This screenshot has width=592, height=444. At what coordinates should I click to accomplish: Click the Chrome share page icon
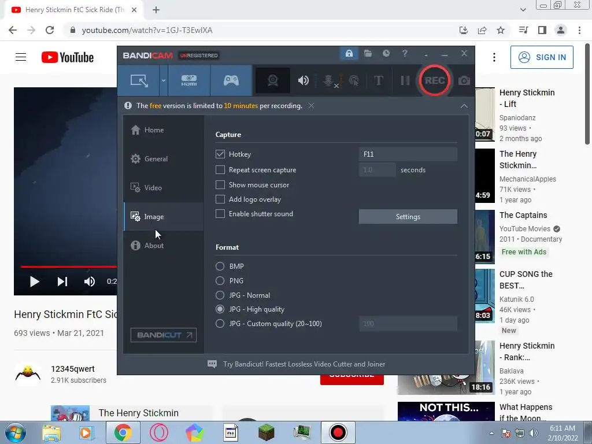tap(482, 30)
